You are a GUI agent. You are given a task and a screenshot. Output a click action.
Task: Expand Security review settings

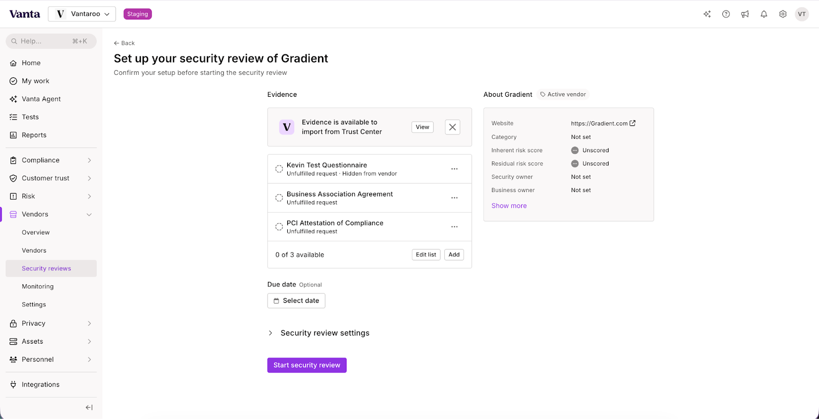(x=318, y=333)
